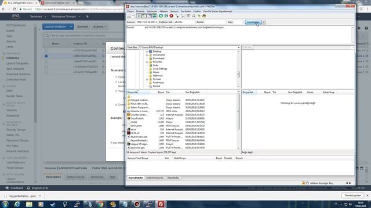Focus the Kapı port field

point(238,22)
